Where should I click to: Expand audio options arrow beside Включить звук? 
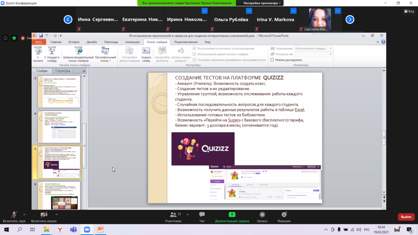tap(24, 215)
